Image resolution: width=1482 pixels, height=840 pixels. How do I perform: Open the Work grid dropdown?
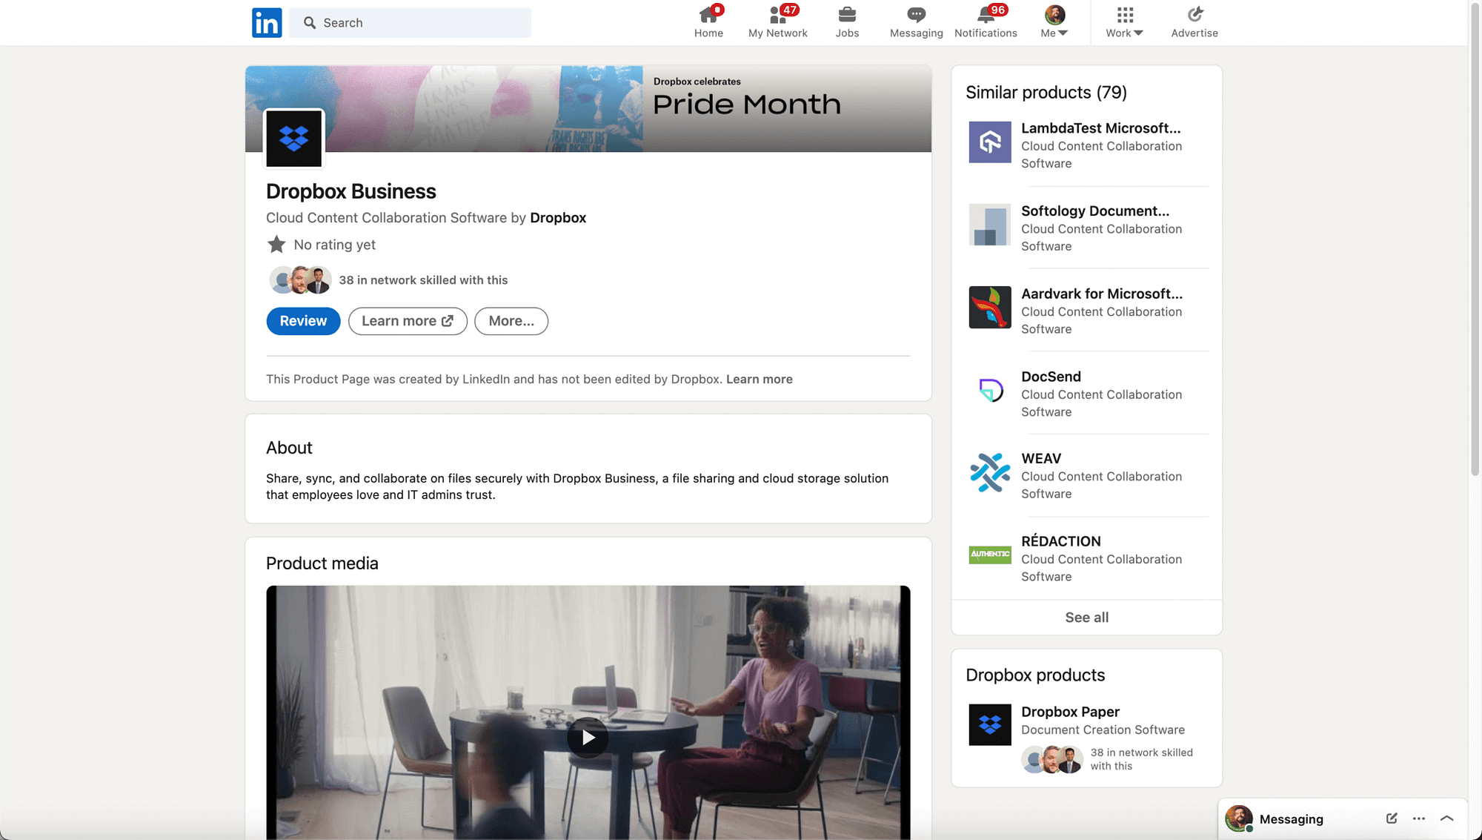click(x=1123, y=22)
